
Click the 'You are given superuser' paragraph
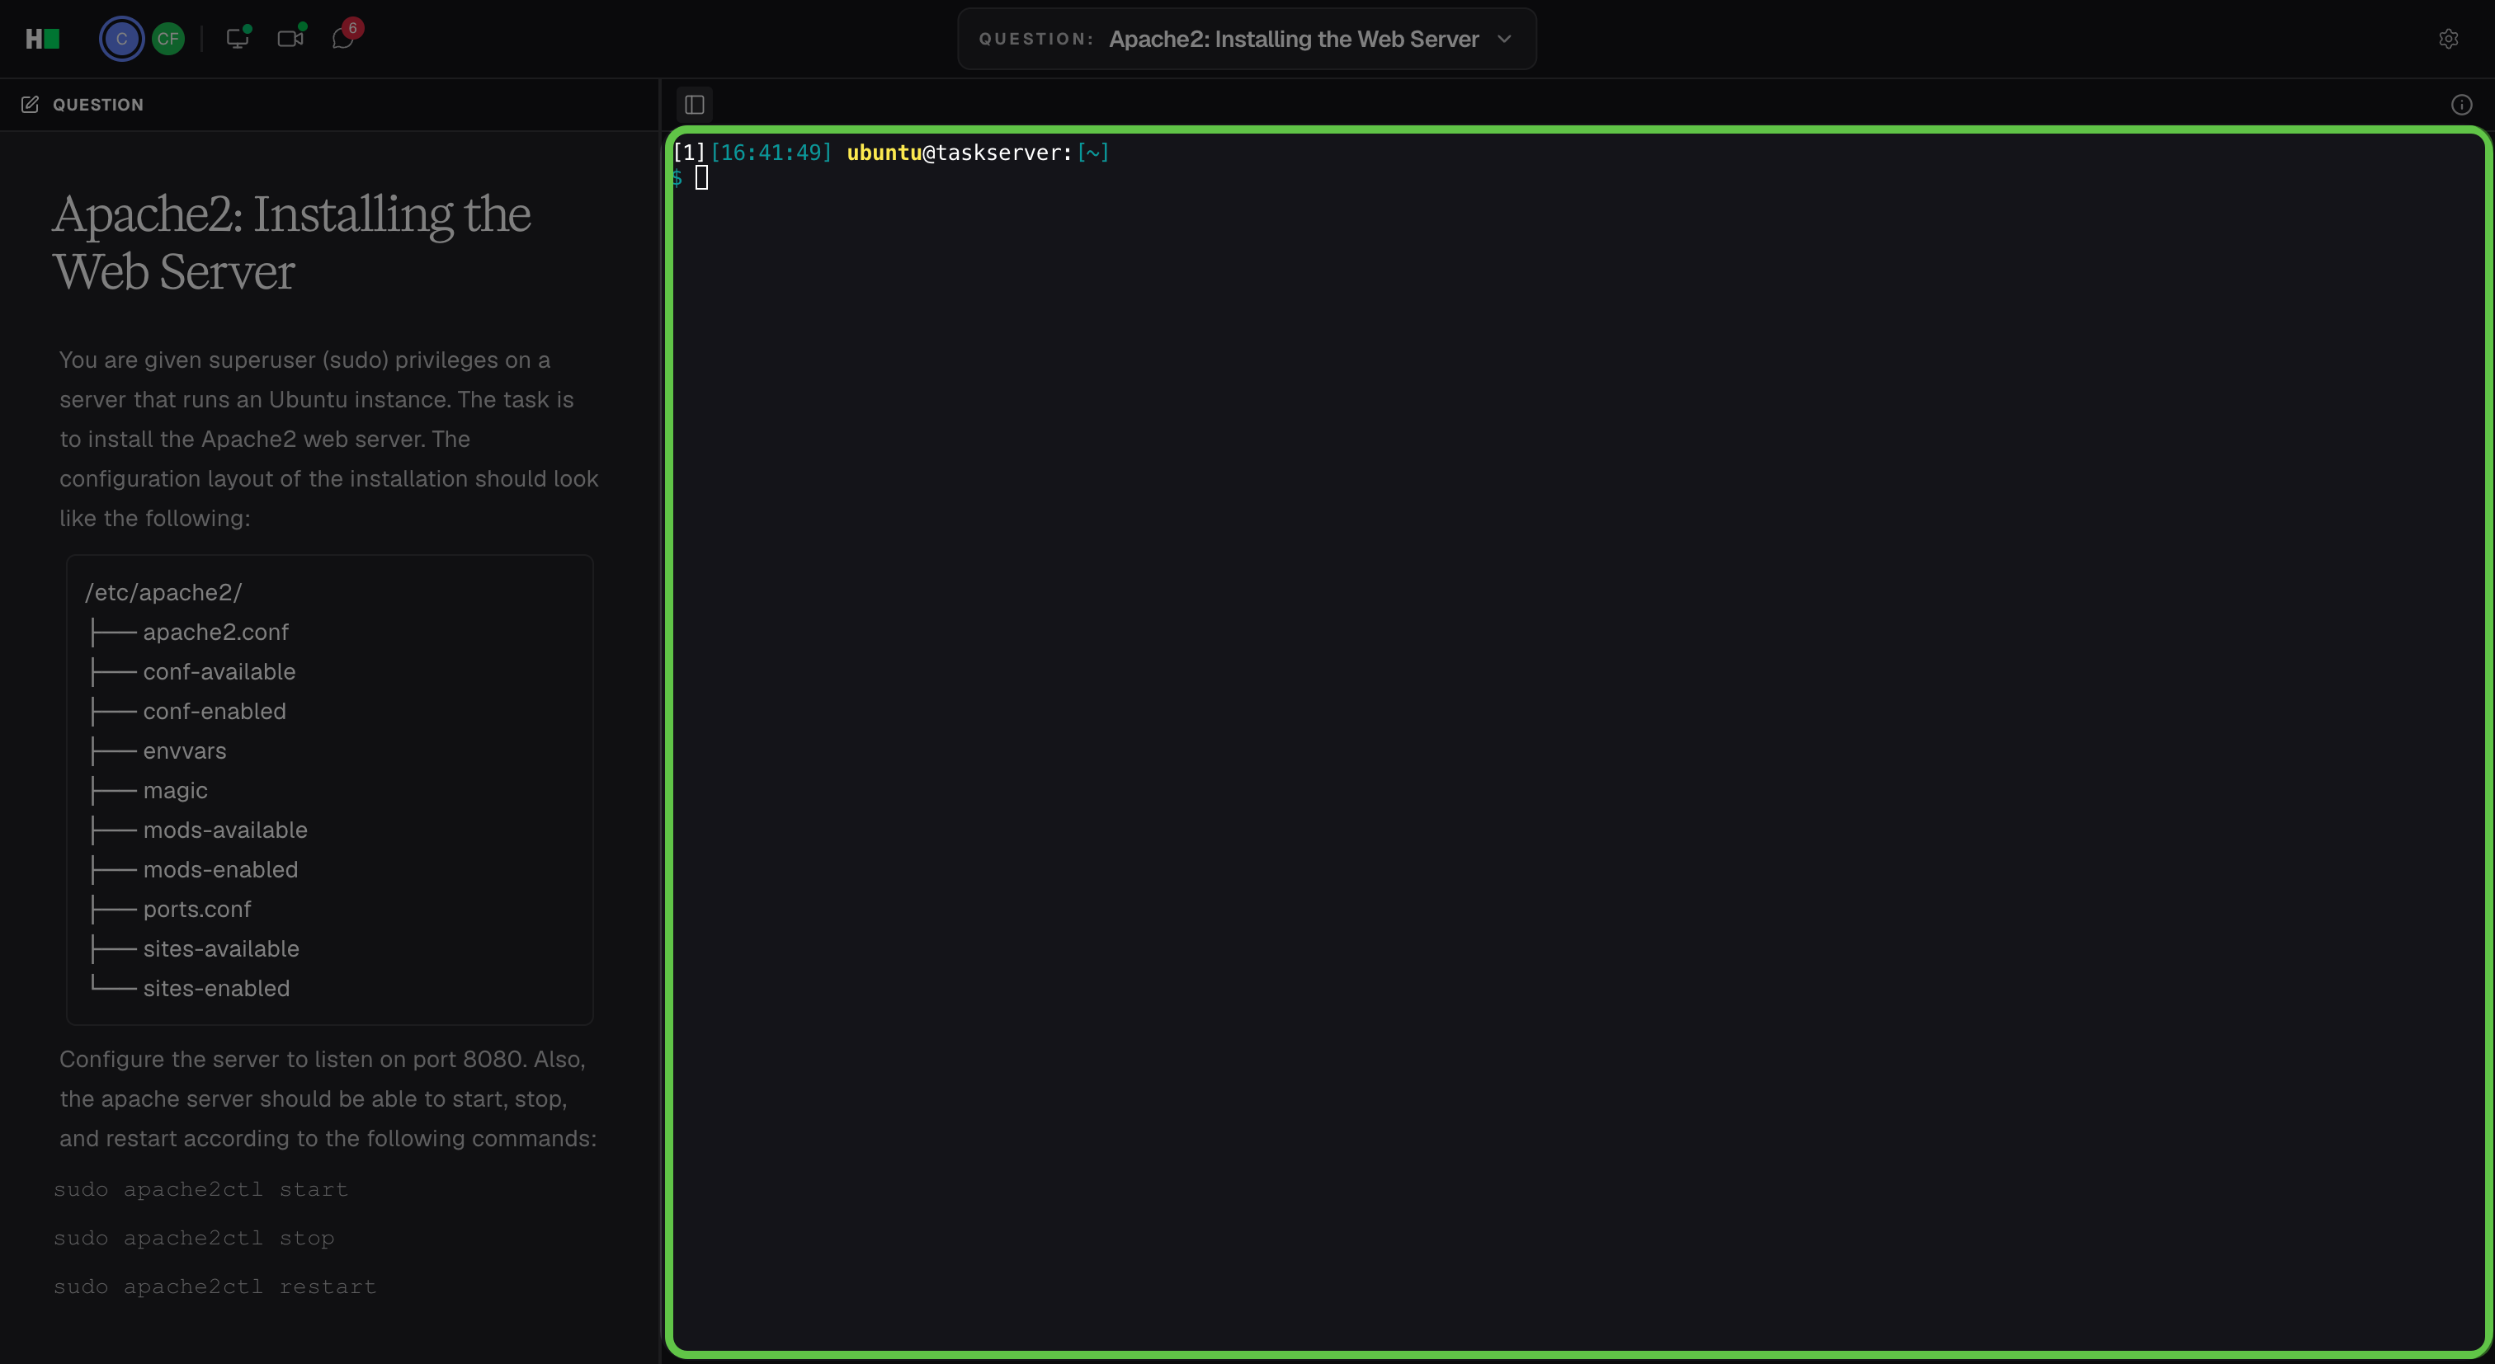[x=329, y=440]
